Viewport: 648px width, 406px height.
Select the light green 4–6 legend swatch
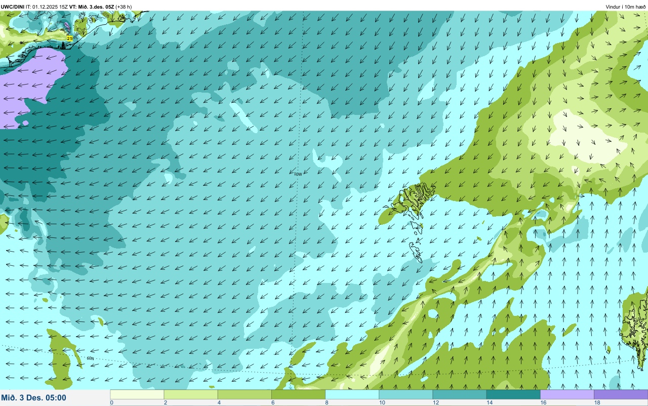(x=245, y=394)
